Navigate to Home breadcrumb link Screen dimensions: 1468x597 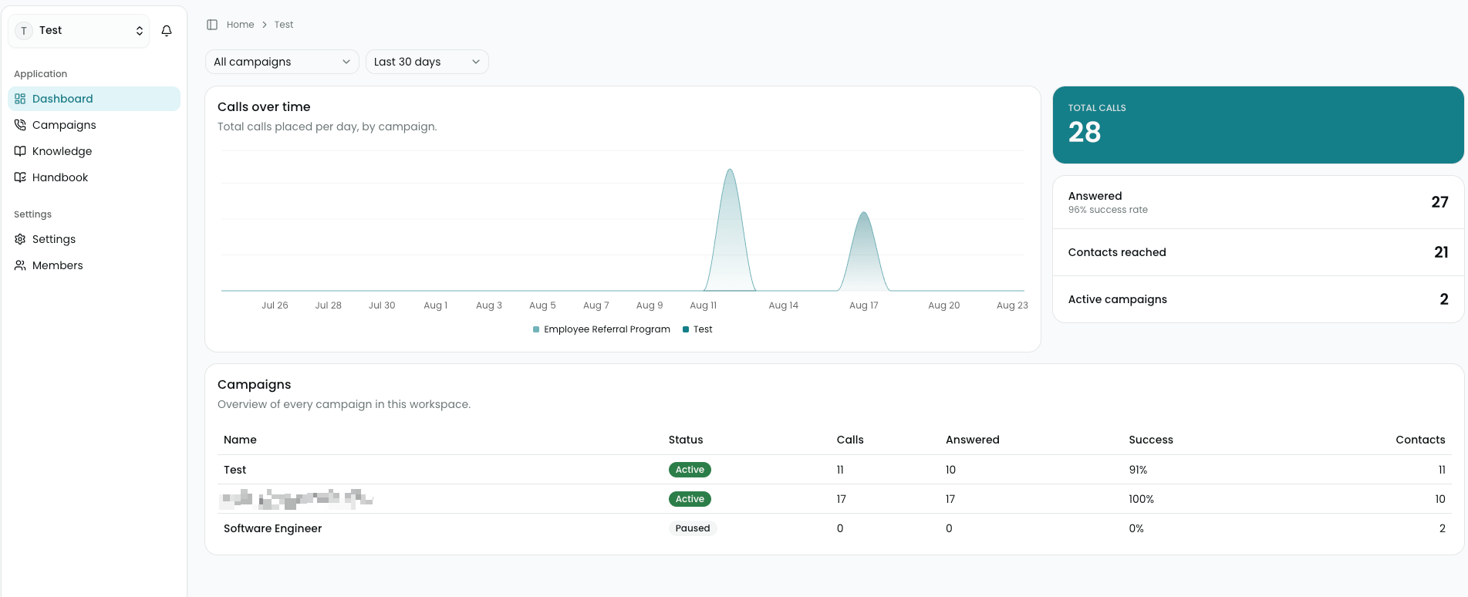pos(240,25)
